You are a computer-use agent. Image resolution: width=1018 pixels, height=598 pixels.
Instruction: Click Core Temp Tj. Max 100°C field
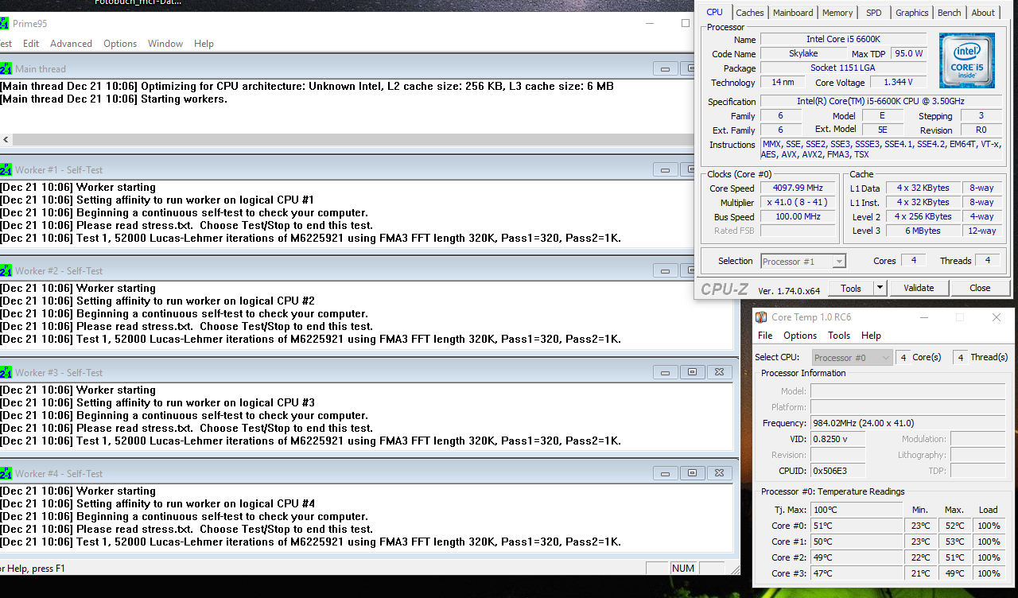click(857, 510)
